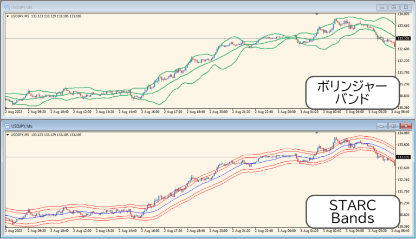Click the 2 Aug 16:00 time mark on top chart
This screenshot has height=239, width=416.
click(151, 111)
